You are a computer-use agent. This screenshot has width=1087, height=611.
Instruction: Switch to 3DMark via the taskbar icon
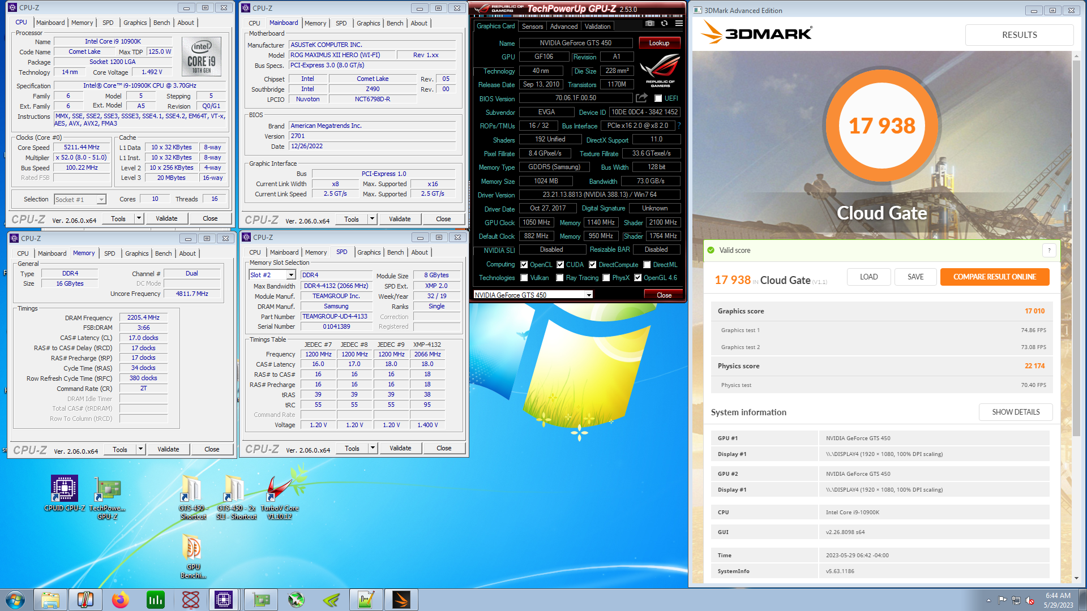pos(401,600)
